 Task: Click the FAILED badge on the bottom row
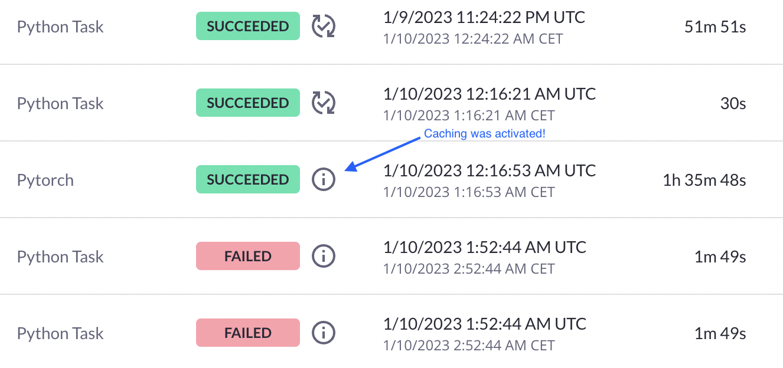pos(247,333)
